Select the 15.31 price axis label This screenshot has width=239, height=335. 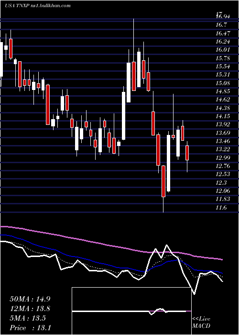[x=223, y=75]
